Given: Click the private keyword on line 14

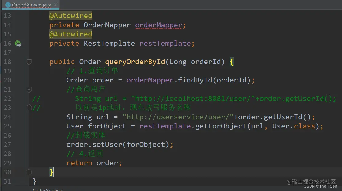Looking at the screenshot, I should click(64, 25).
